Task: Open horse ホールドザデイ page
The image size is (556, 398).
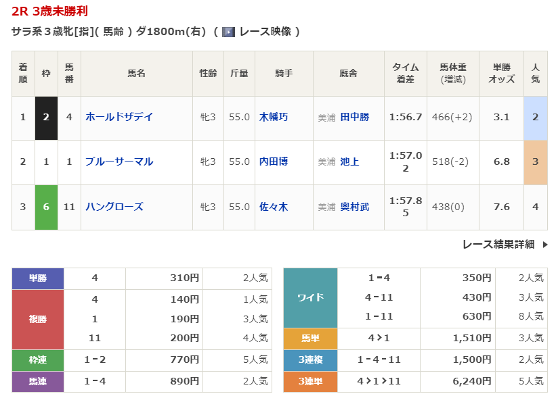Action: (119, 117)
